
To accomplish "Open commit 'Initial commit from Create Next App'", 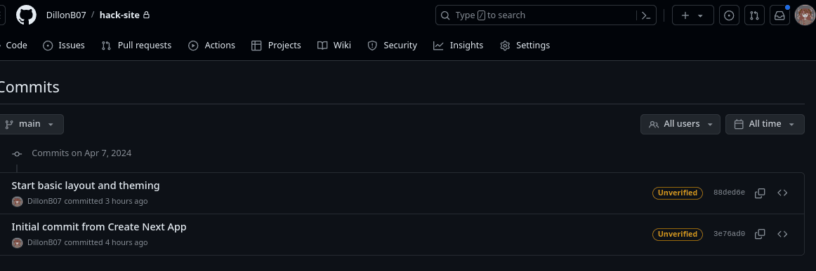I will pos(99,227).
